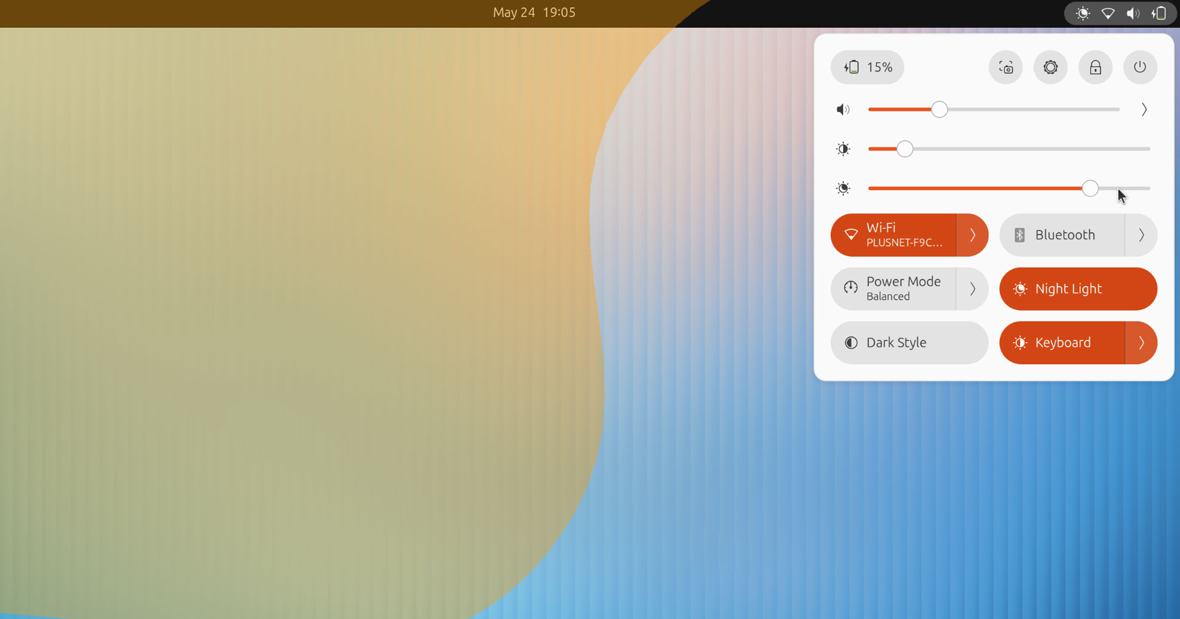Screen dimensions: 1180x619
Task: Open Bluetooth device list
Action: coord(1142,235)
